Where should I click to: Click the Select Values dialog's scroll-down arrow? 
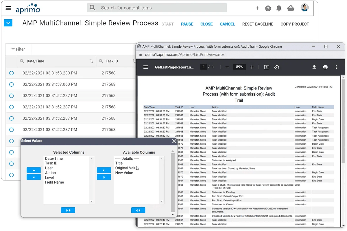pos(173,215)
